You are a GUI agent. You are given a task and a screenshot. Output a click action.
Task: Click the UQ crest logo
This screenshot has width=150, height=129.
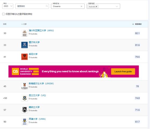(x=24, y=98)
